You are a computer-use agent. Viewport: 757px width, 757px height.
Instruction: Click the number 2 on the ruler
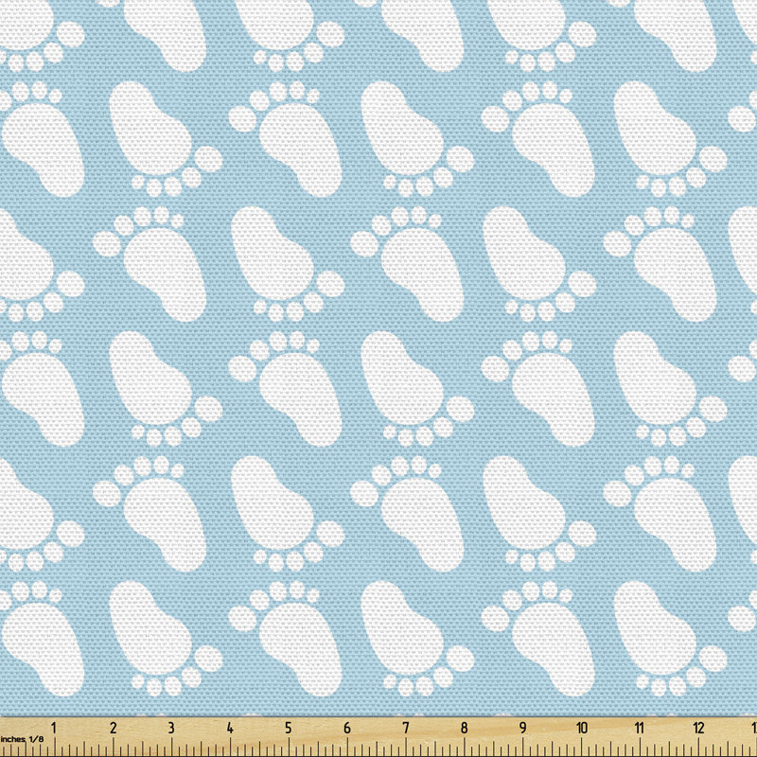pos(113,728)
